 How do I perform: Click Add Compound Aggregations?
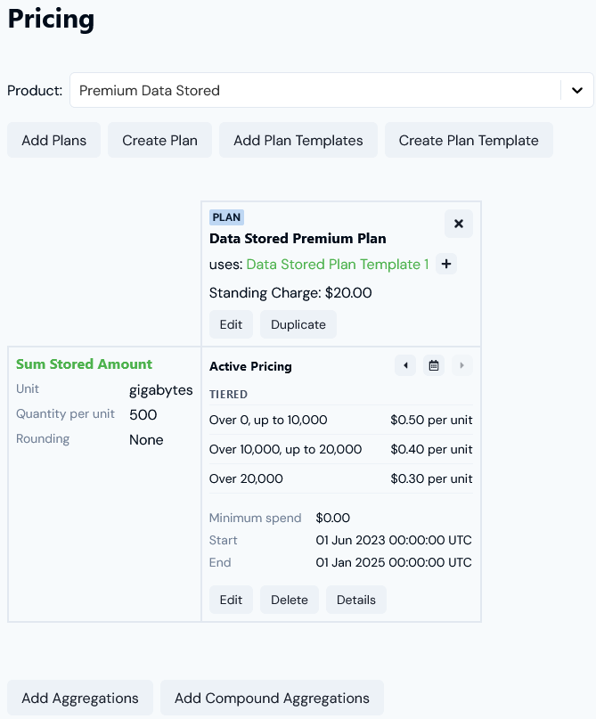pos(271,698)
